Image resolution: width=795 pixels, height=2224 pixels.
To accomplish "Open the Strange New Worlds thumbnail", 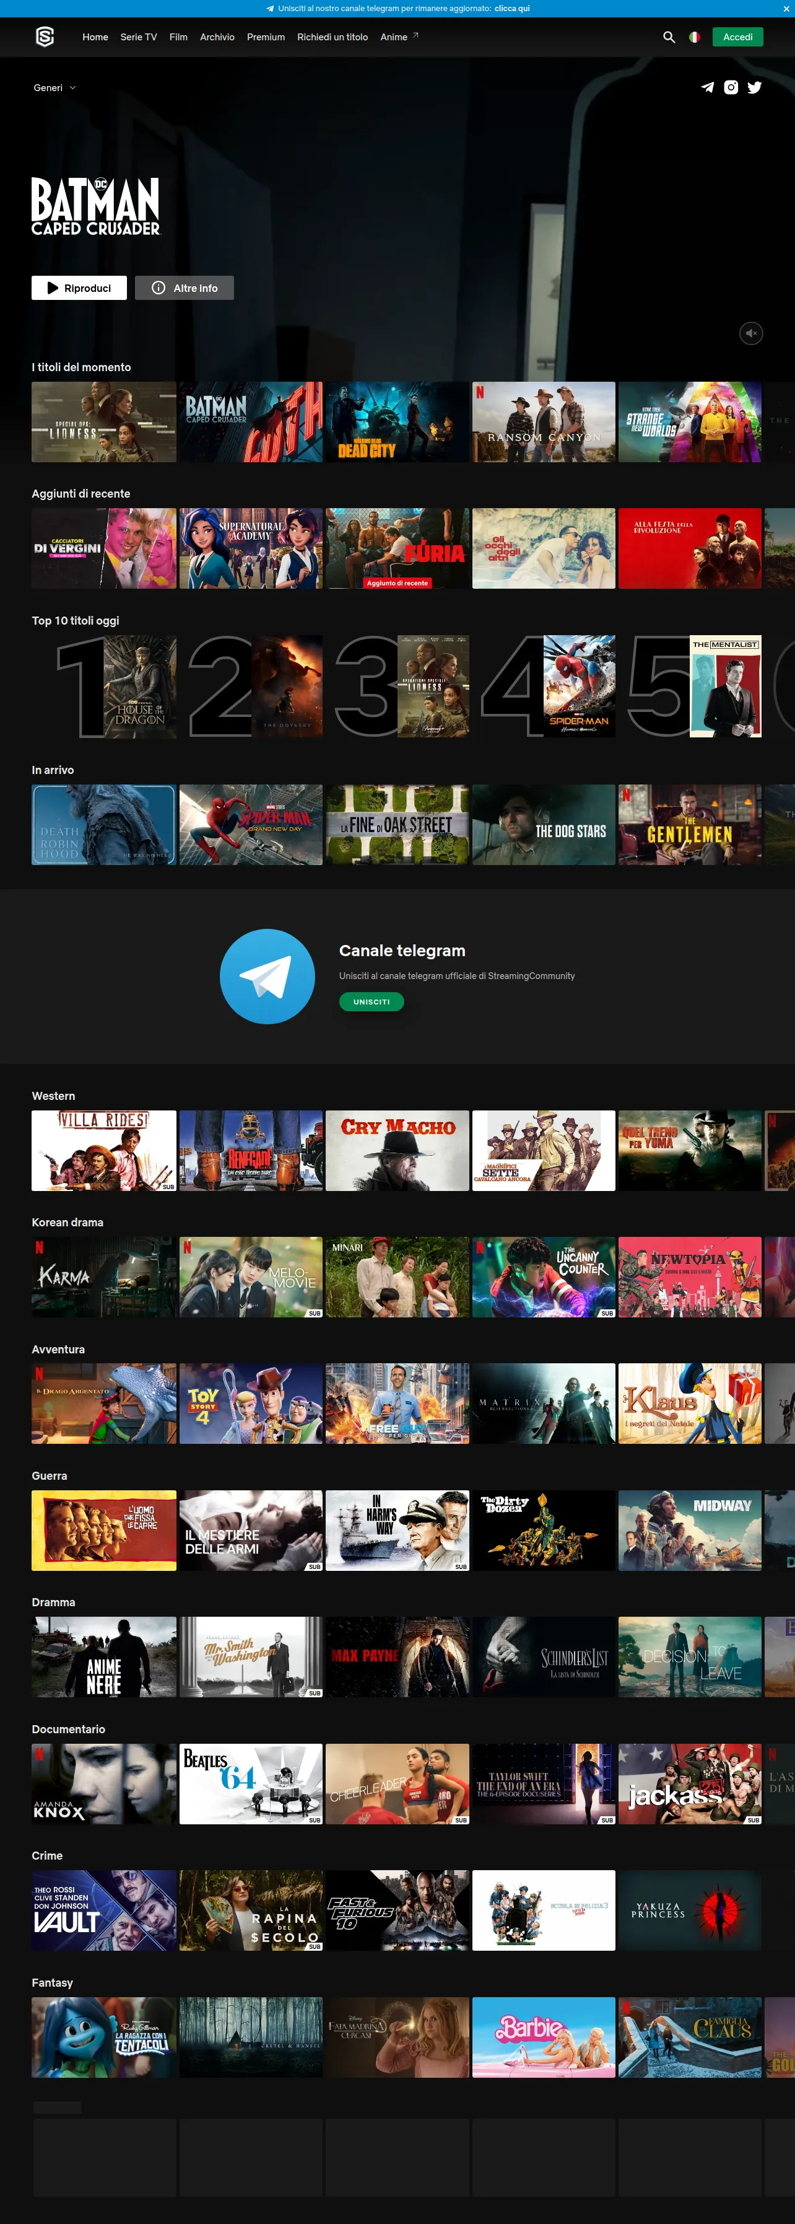I will (690, 422).
